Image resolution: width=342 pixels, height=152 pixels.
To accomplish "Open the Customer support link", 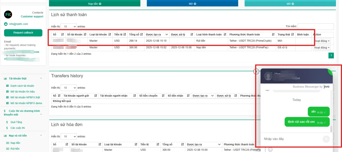I will (x=32, y=16).
